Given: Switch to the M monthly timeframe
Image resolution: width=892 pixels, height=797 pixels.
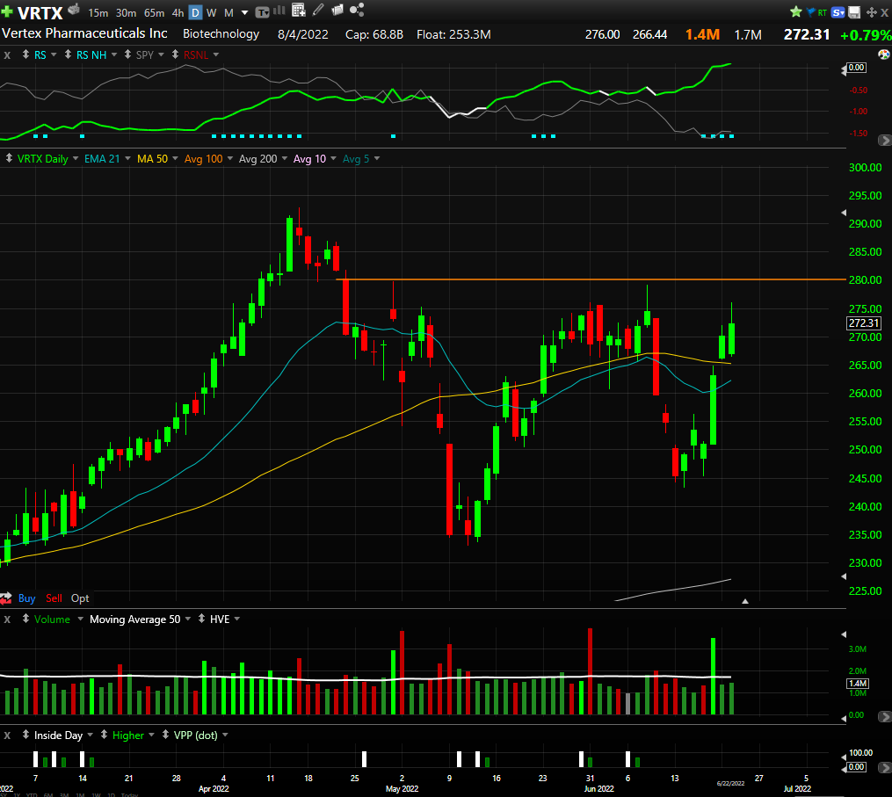Looking at the screenshot, I should (228, 12).
